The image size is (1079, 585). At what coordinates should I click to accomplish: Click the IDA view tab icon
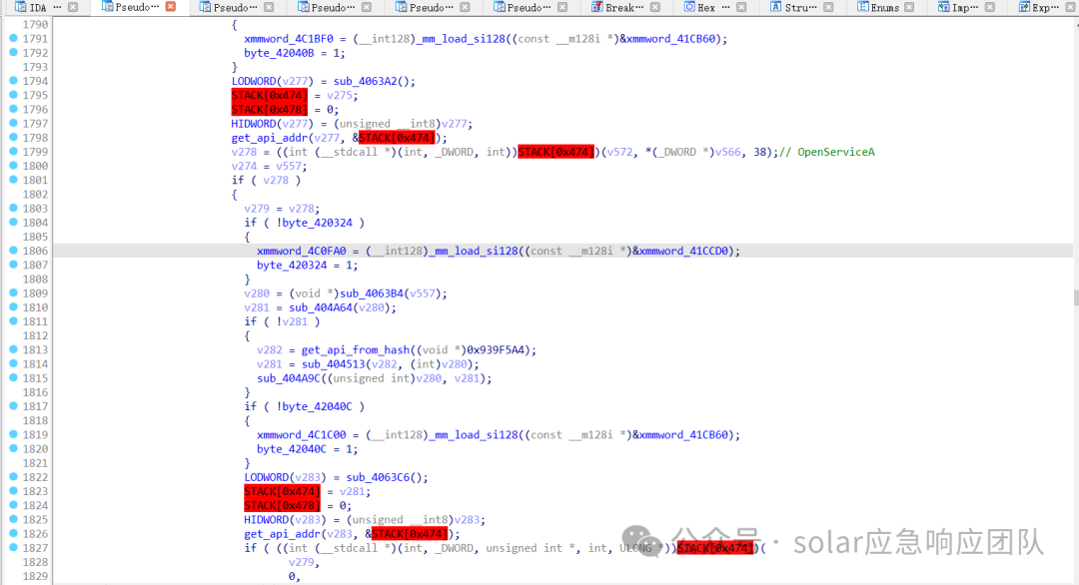click(20, 7)
